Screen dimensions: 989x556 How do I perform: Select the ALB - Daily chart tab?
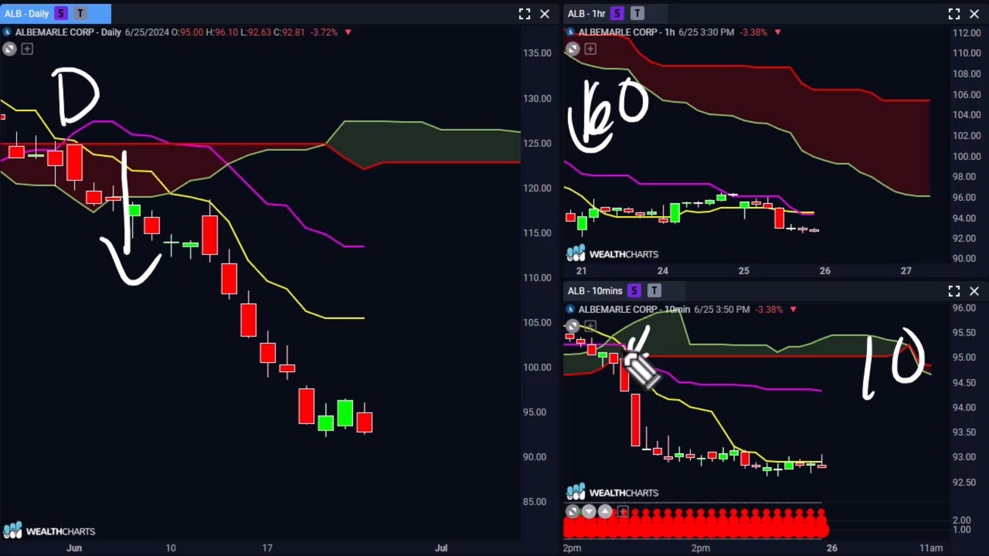55,14
